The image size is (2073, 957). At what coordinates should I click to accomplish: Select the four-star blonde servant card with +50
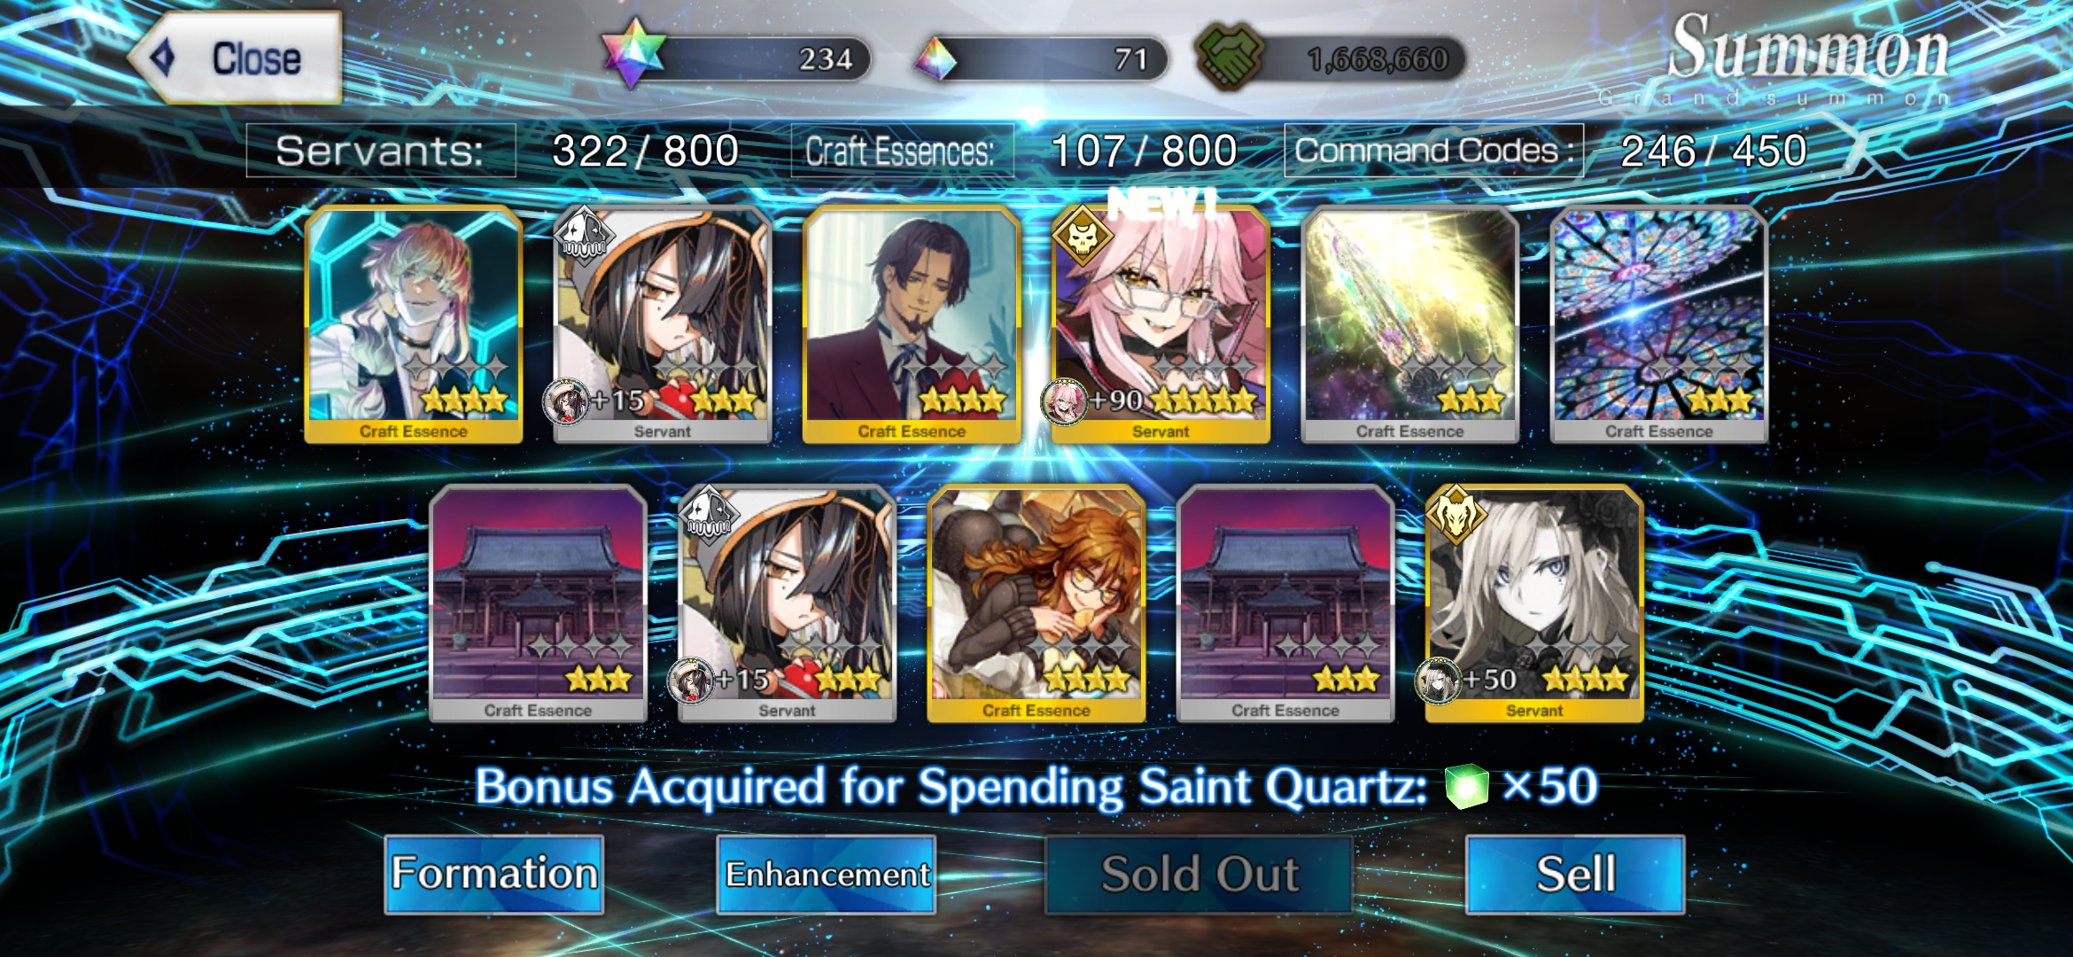click(1534, 603)
